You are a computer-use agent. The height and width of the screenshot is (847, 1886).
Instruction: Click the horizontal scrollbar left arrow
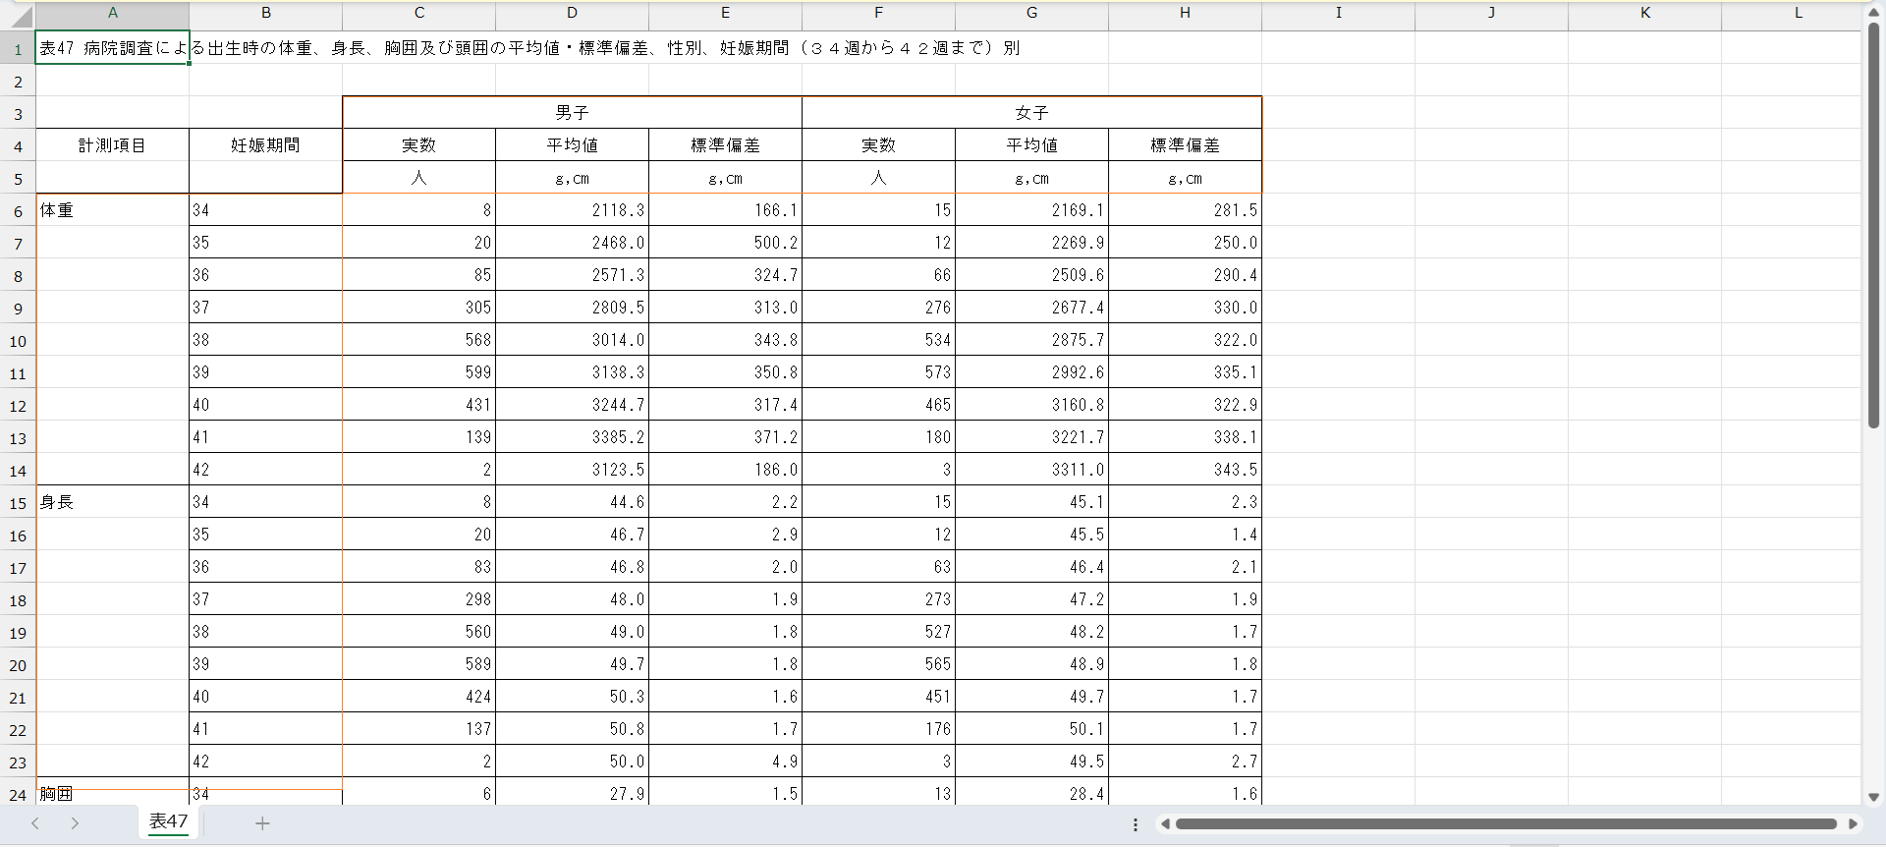1165,824
